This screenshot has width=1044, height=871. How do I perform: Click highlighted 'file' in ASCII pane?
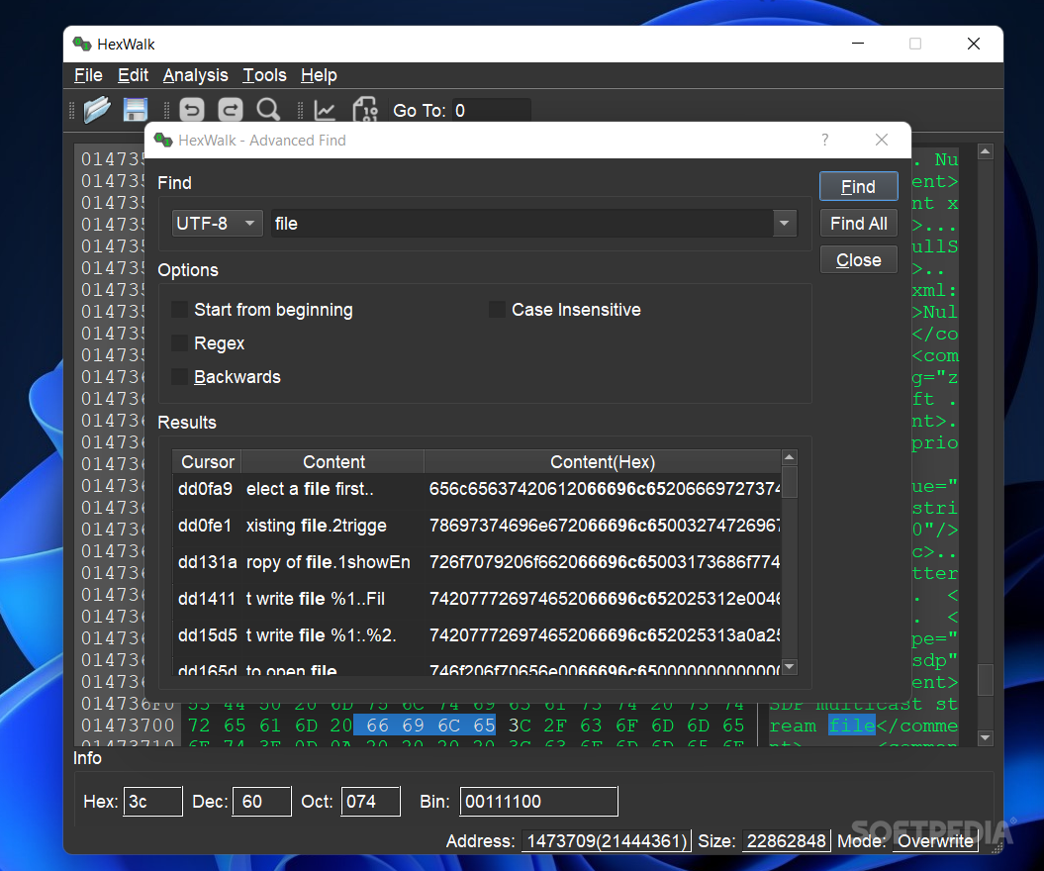tap(852, 726)
